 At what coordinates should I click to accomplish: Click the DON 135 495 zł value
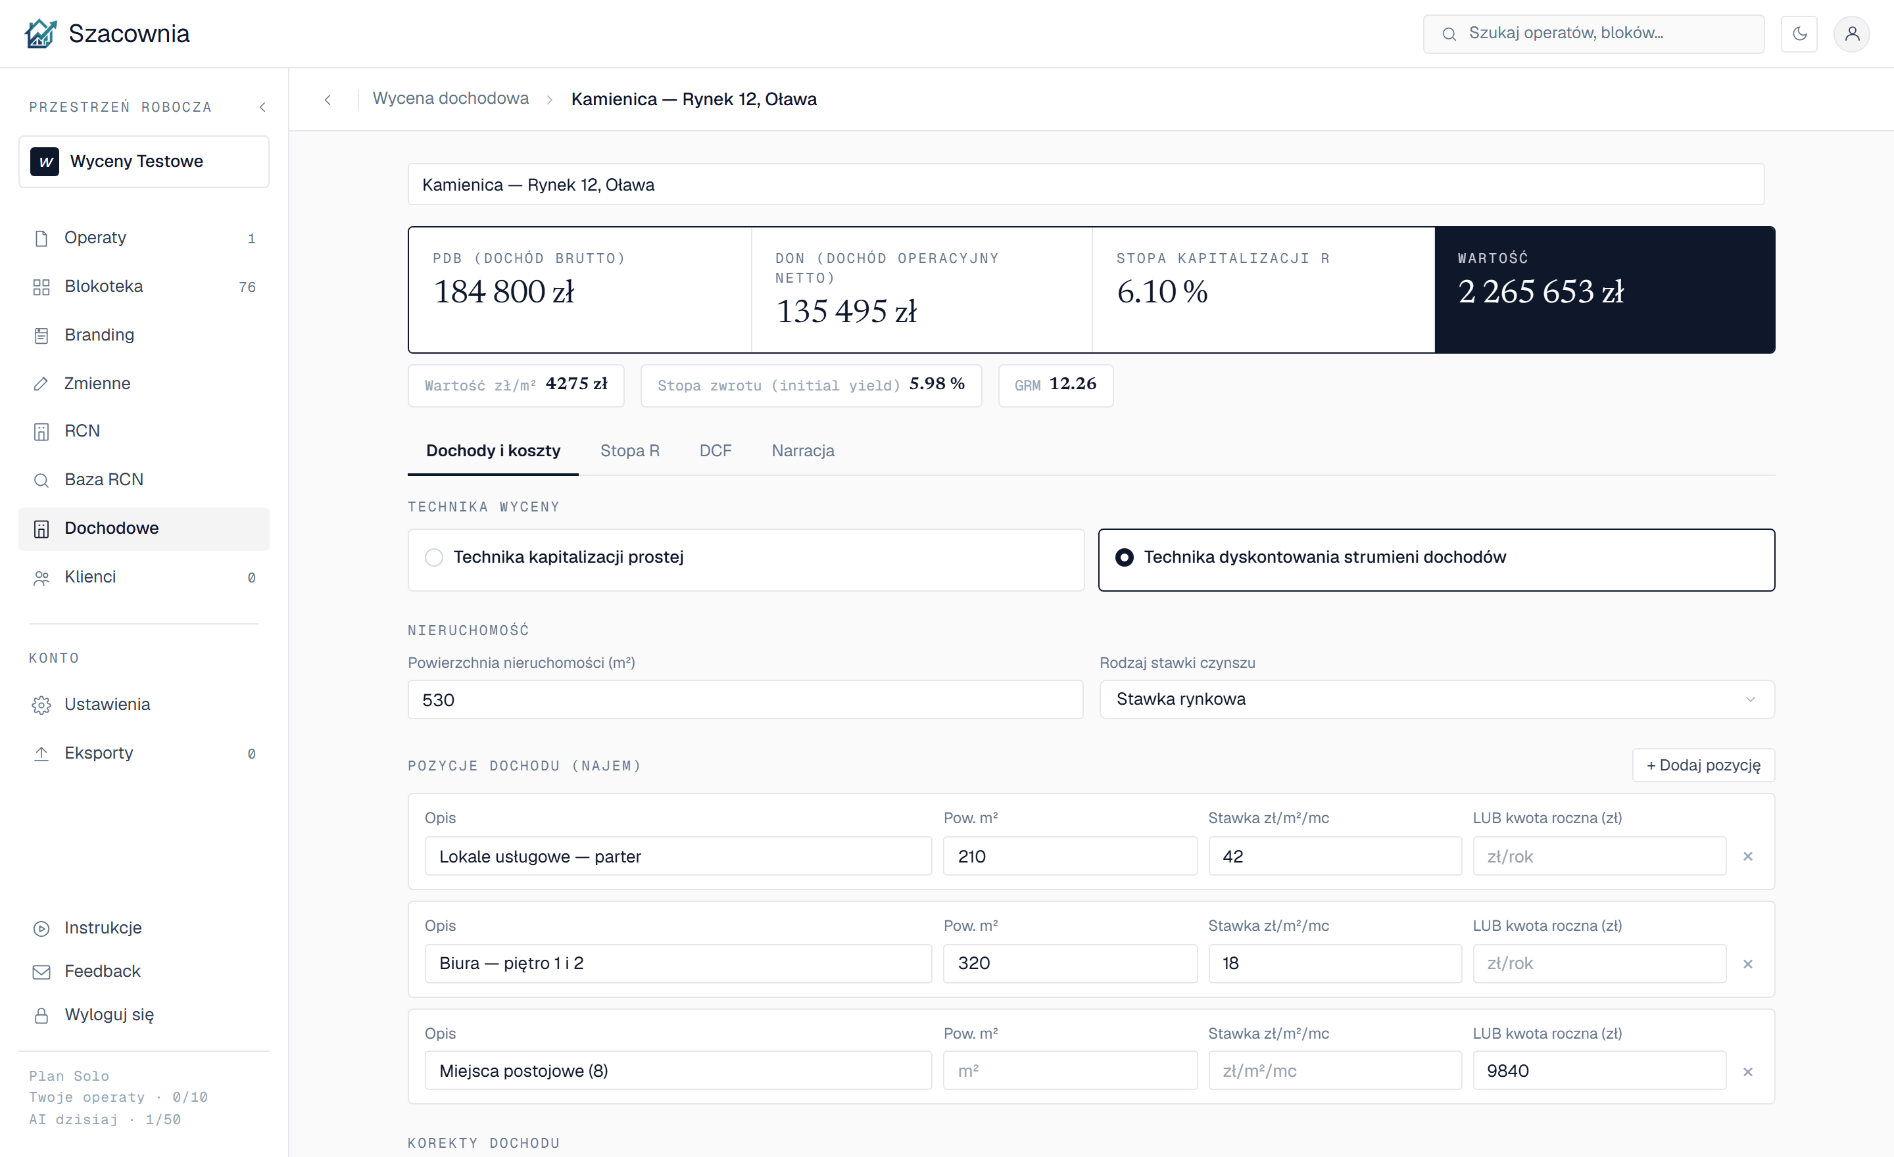[x=846, y=311]
